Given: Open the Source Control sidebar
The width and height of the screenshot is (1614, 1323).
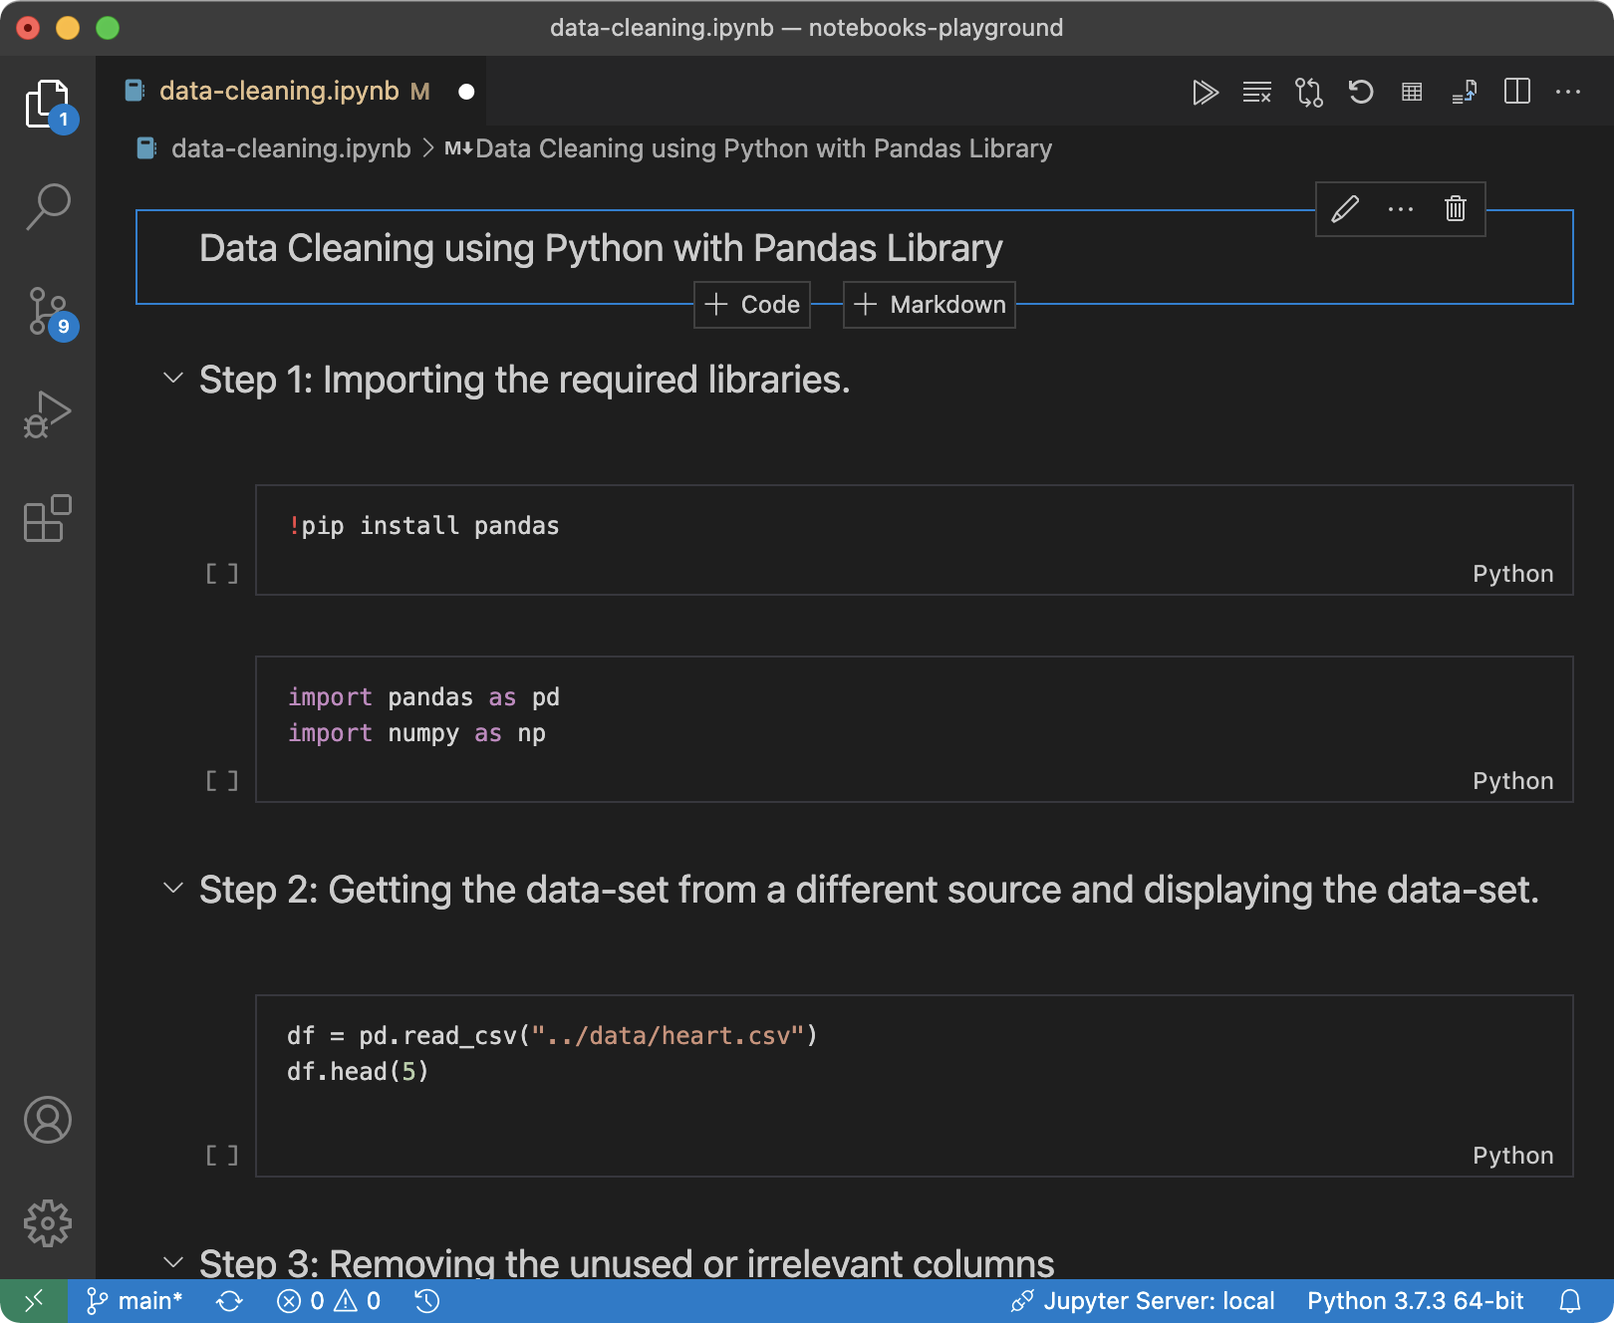Looking at the screenshot, I should coord(47,311).
